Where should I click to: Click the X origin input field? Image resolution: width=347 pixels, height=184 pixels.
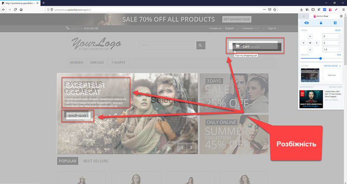coord(331,36)
